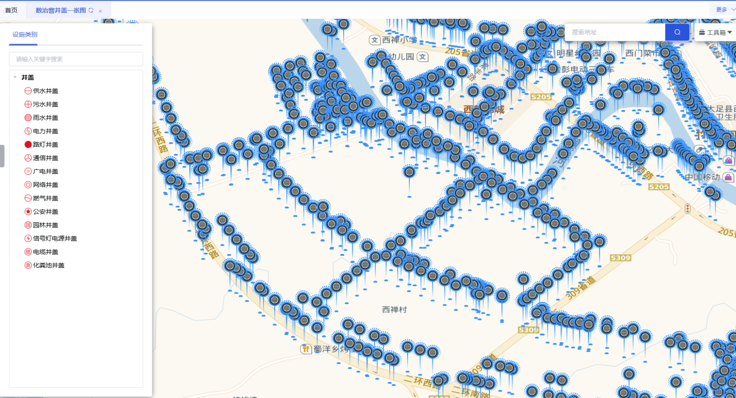Click the blue search magnifier button
The image size is (736, 398).
coord(677,32)
